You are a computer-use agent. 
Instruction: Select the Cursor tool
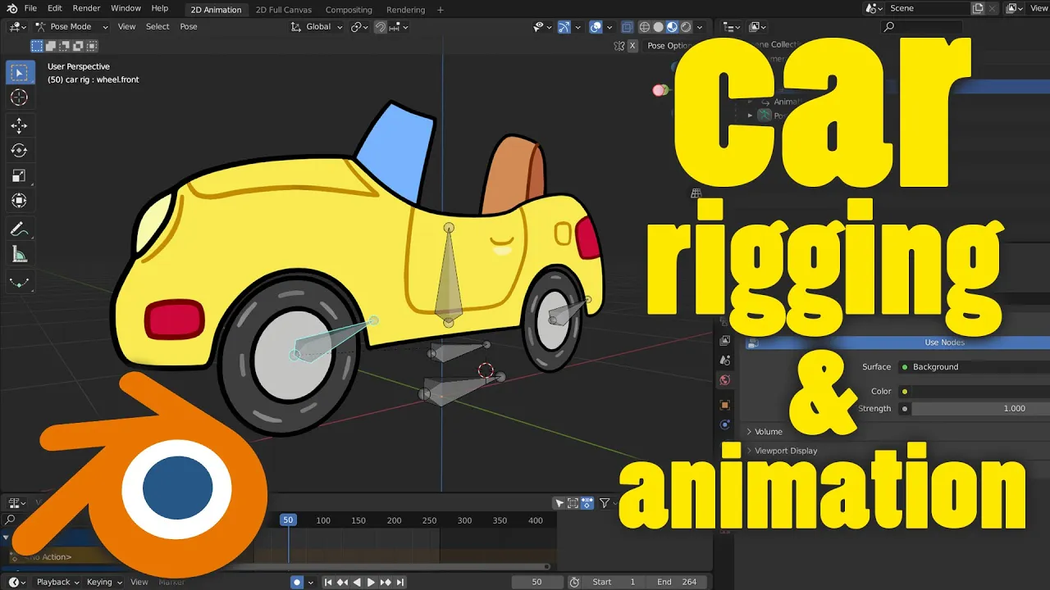[19, 98]
